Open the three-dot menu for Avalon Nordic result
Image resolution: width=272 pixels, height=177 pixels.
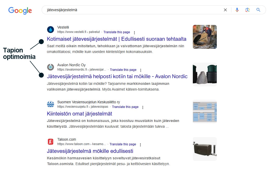(x=141, y=70)
